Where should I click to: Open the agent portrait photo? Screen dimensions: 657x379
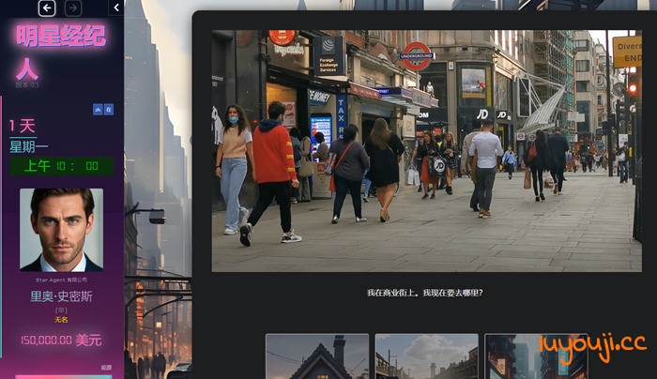click(62, 229)
